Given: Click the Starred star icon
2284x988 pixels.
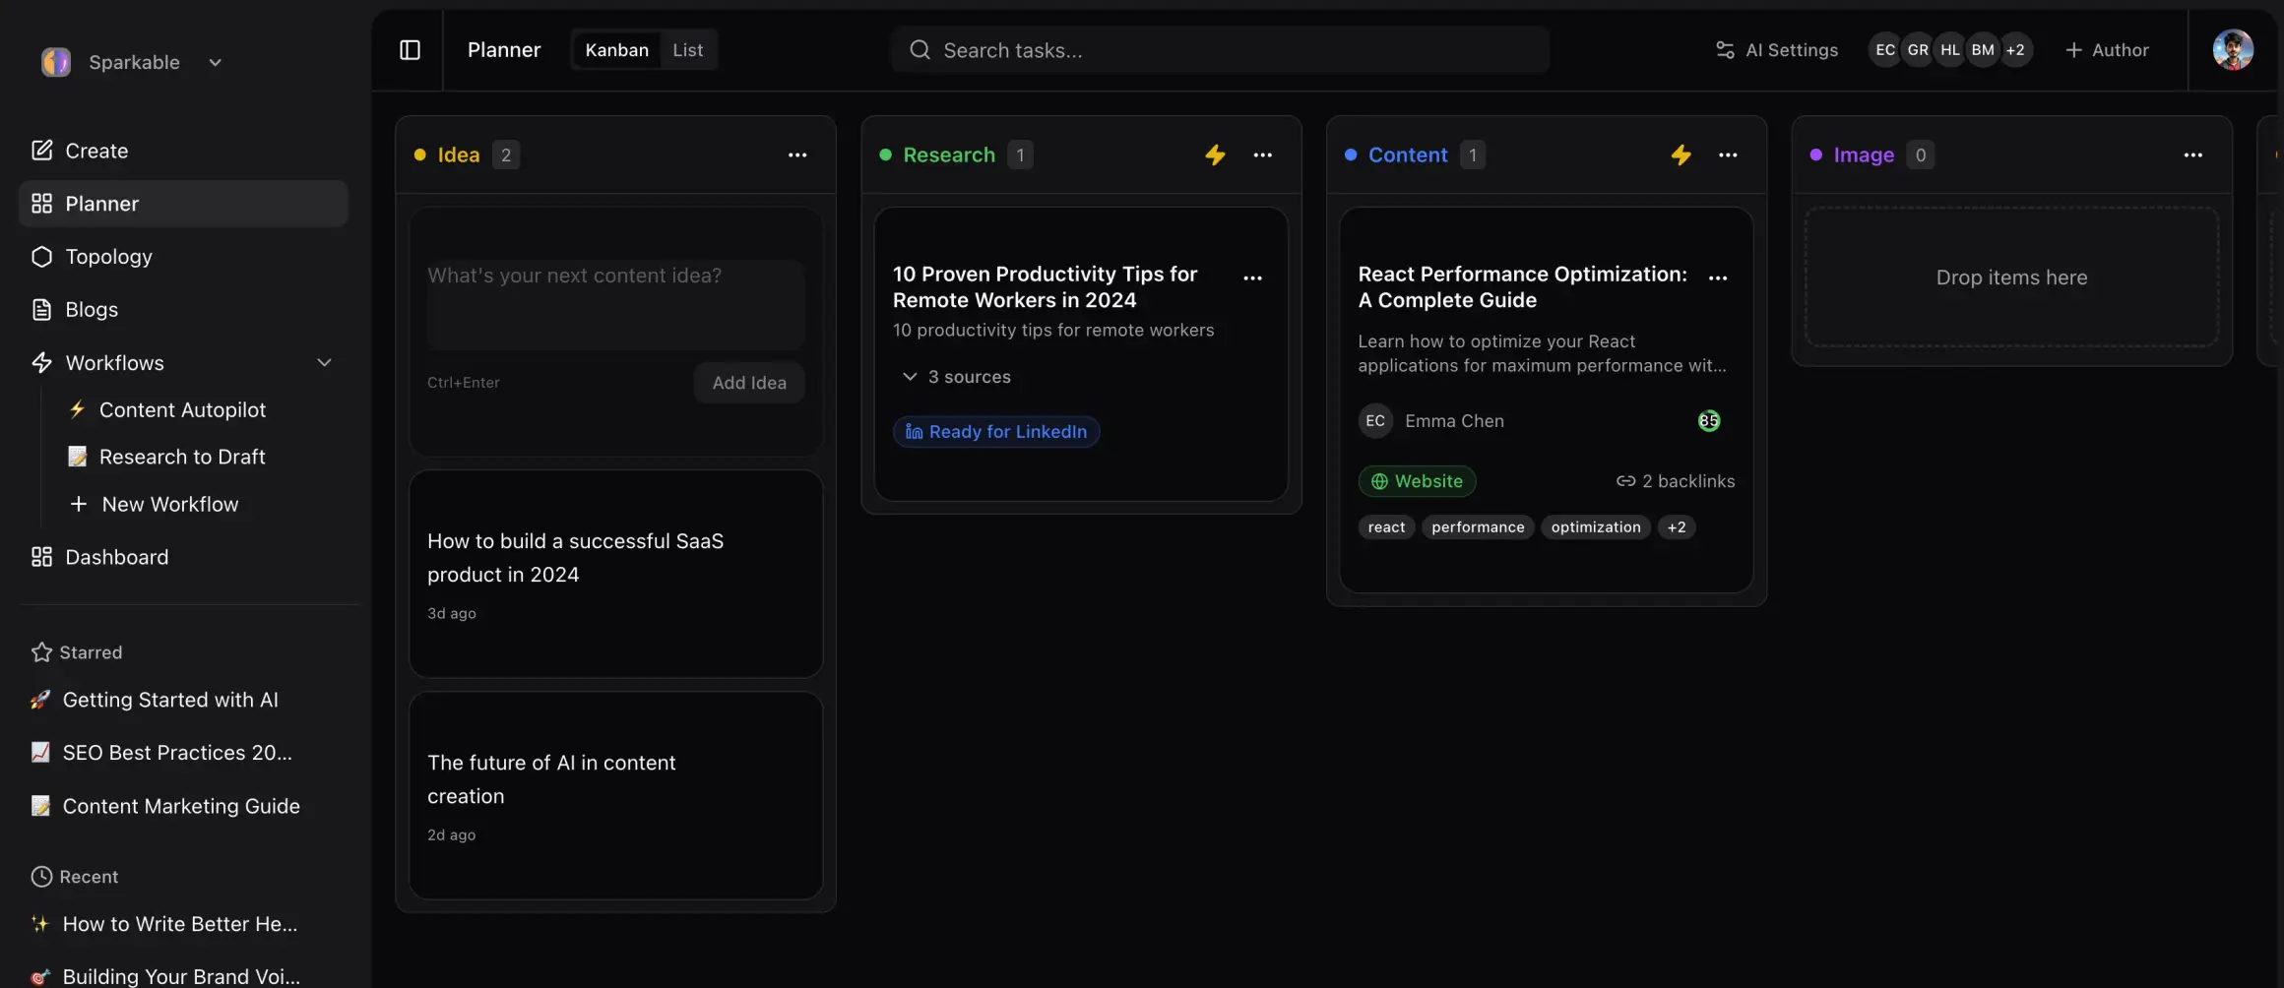Looking at the screenshot, I should (x=41, y=652).
